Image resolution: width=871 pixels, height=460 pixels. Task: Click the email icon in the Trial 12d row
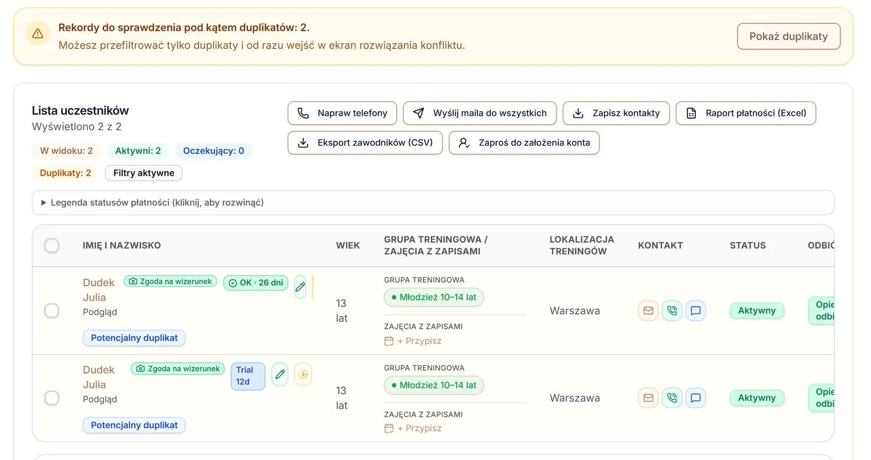(x=648, y=398)
